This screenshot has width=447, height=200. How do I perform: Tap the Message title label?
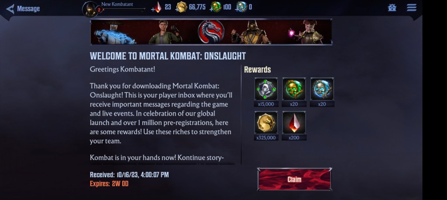tap(28, 9)
